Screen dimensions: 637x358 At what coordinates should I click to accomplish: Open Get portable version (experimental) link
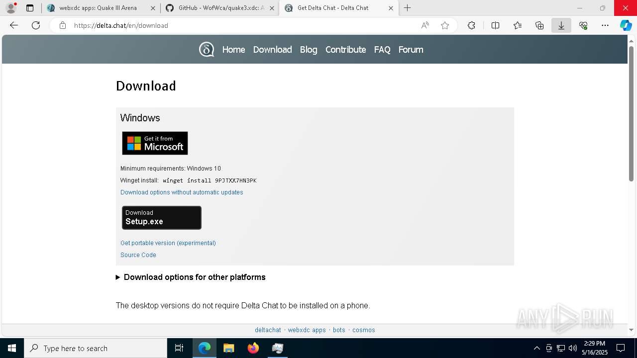(x=168, y=243)
